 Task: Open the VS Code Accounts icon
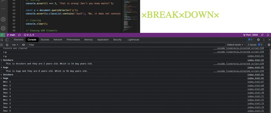pos(3,19)
